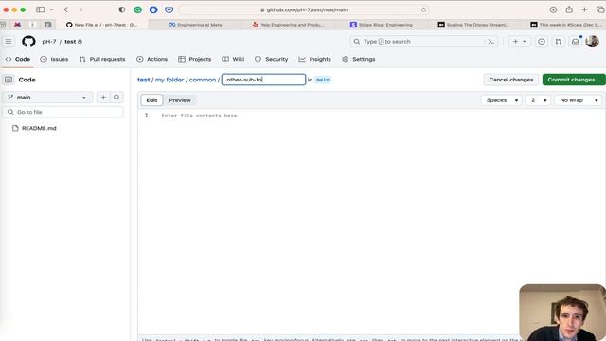Image resolution: width=606 pixels, height=341 pixels.
Task: Switch to Stripe Blog Engineering tab
Action: point(382,25)
